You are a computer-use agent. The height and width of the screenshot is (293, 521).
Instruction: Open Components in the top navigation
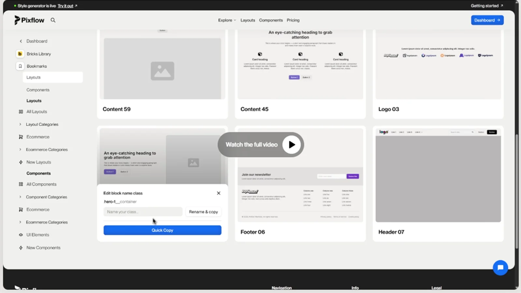[271, 20]
